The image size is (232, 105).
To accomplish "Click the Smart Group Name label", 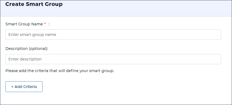I will click(x=24, y=24).
